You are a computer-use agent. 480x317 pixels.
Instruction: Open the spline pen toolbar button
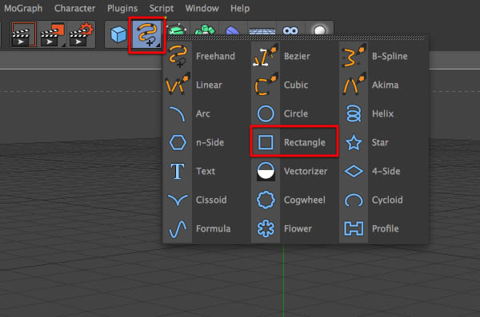[147, 35]
